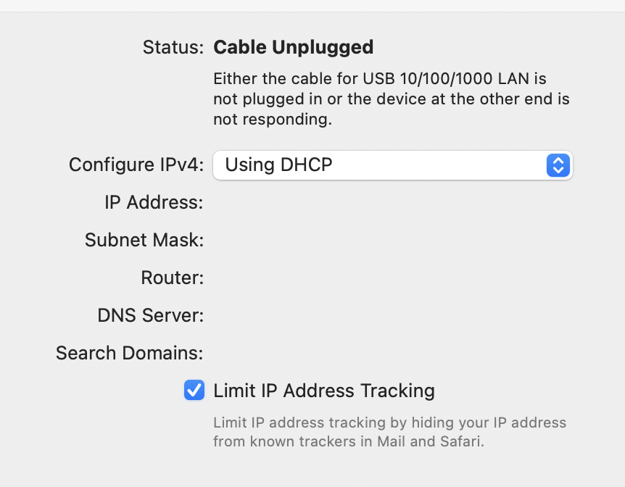The width and height of the screenshot is (625, 487).
Task: Click the empty DNS Server value area
Action: pos(392,315)
